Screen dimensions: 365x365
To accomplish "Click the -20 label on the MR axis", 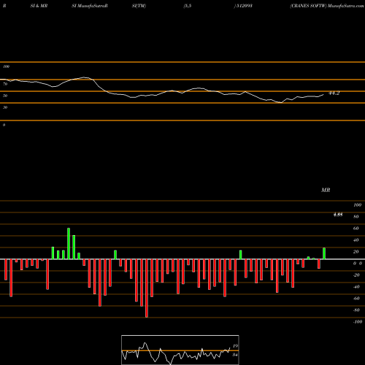I will coord(356,275).
